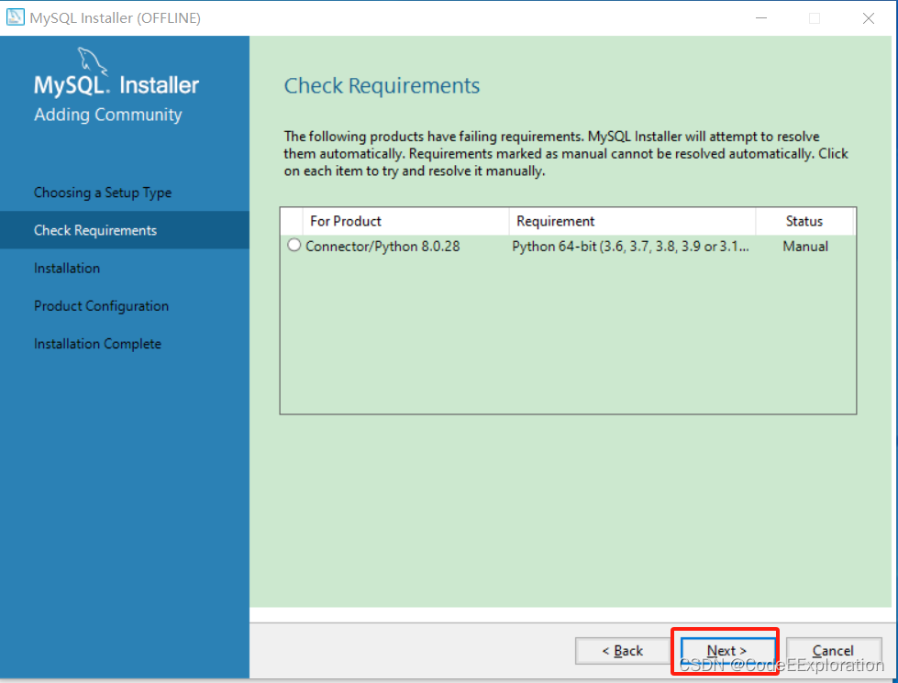Open the Installation sidebar step
Image resolution: width=898 pixels, height=683 pixels.
click(x=66, y=268)
